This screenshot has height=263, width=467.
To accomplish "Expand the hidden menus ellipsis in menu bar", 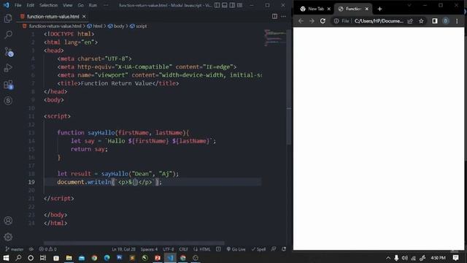I will (x=106, y=5).
